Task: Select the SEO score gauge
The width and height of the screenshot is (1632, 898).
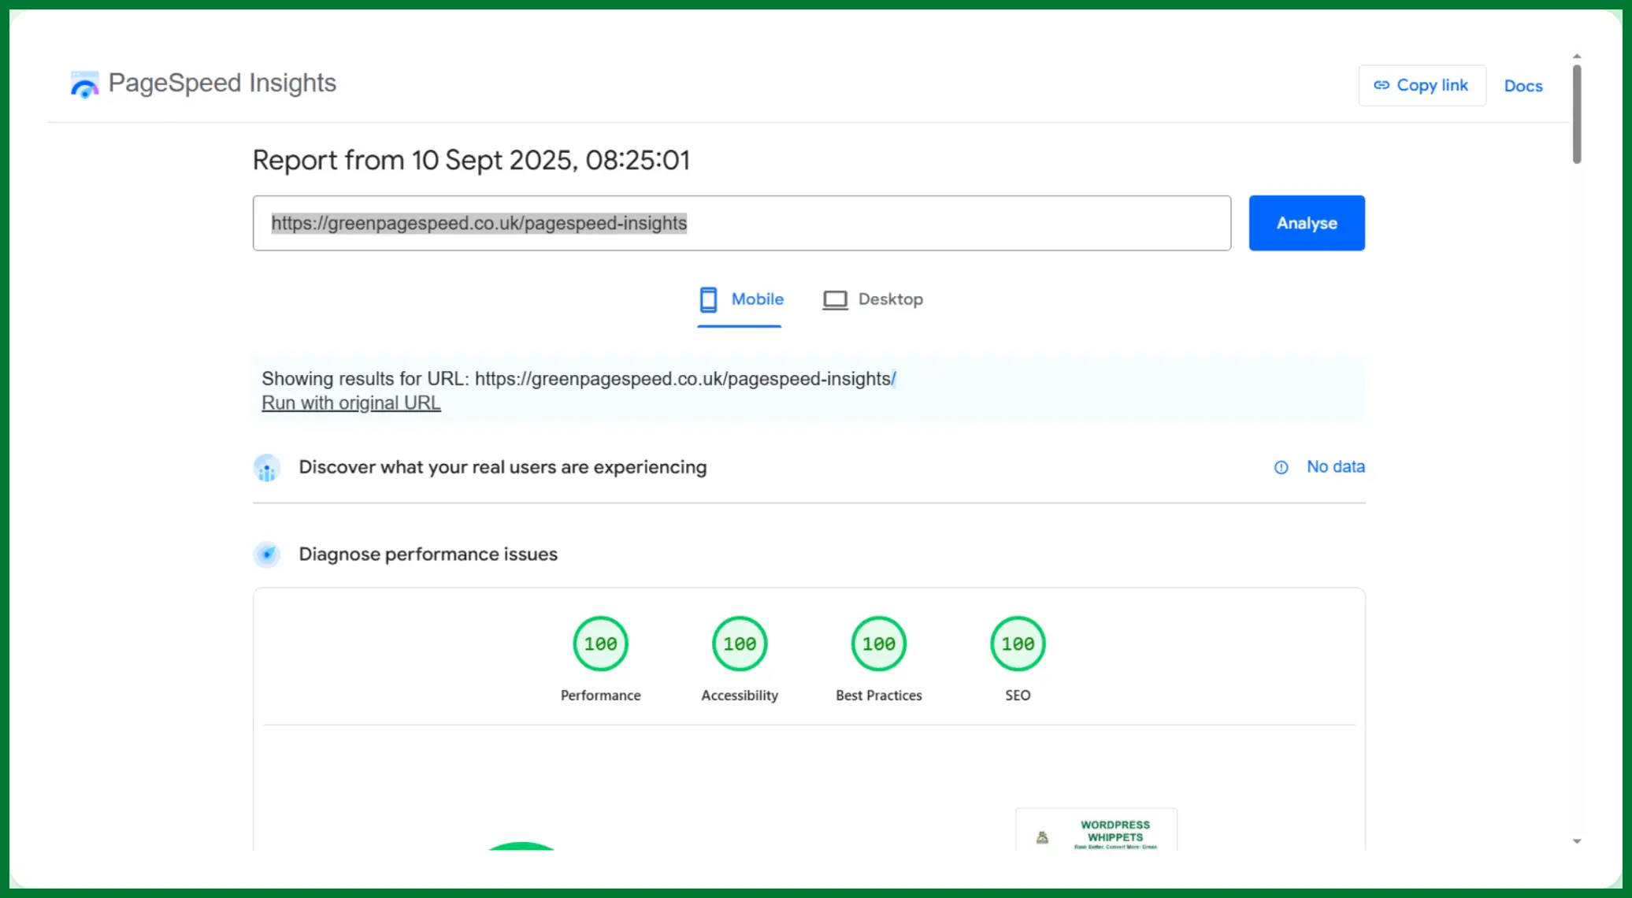Action: pos(1018,644)
